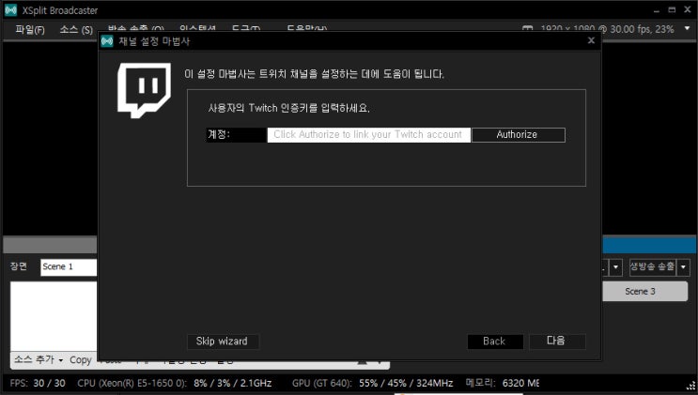Open the 파일(F) menu
This screenshot has height=395, width=698.
coord(30,30)
